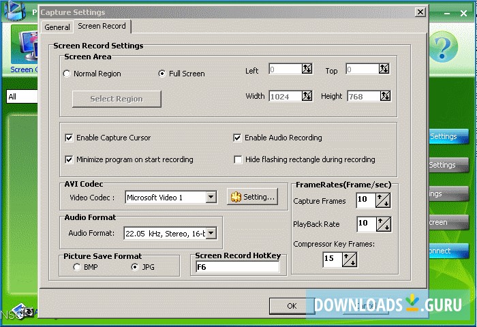
Task: Minimize the main application window
Action: pos(447,14)
